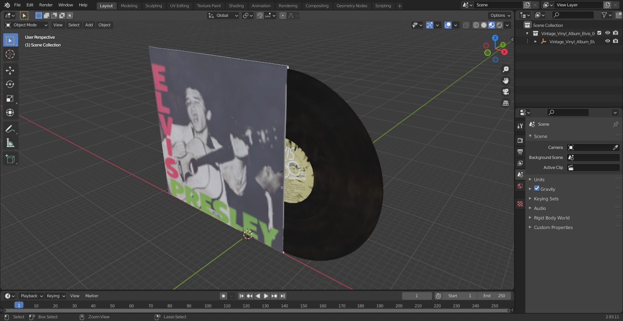623x321 pixels.
Task: Select the Rotate tool
Action: pyautogui.click(x=10, y=84)
